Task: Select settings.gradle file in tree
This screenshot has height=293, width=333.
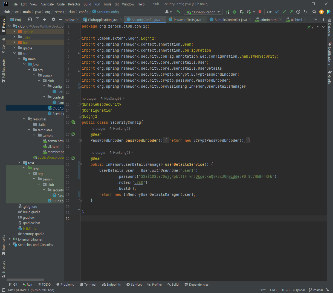Action: [x=33, y=234]
